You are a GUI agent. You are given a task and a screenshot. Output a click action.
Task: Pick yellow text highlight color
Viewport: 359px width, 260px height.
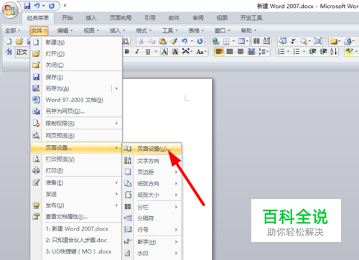350,52
